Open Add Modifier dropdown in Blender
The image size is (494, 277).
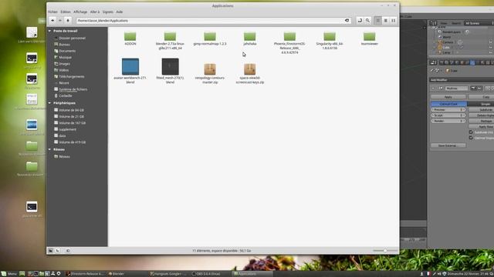tap(462, 80)
